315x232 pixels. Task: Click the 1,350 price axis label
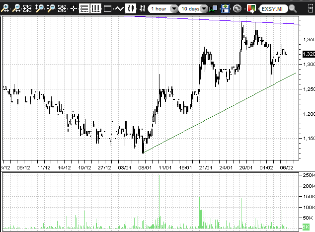pyautogui.click(x=309, y=39)
